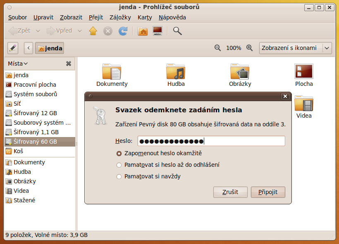The image size is (339, 244).
Task: Select the Souborový systém volume
Action: pyautogui.click(x=40, y=123)
